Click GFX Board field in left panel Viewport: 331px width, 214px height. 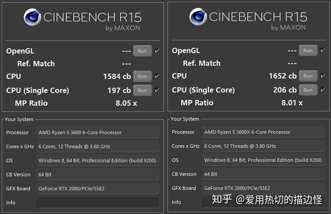click(x=97, y=189)
